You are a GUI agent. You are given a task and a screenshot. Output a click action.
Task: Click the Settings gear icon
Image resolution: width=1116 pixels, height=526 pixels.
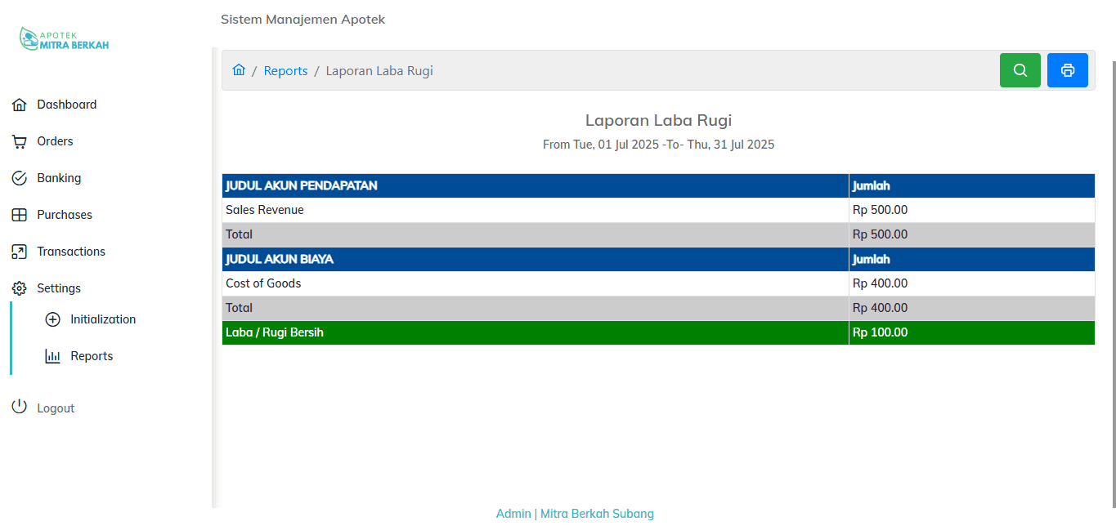[20, 288]
